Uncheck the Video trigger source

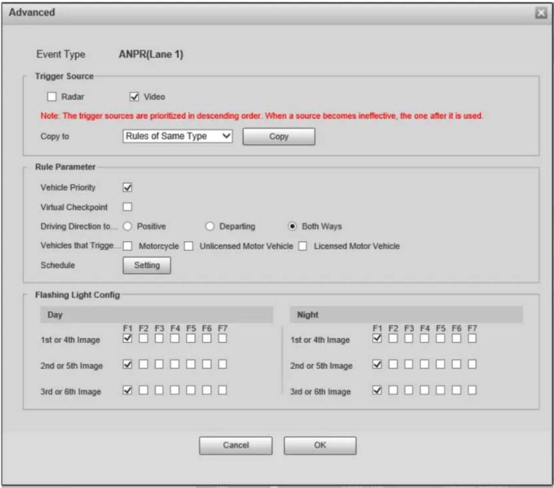134,97
